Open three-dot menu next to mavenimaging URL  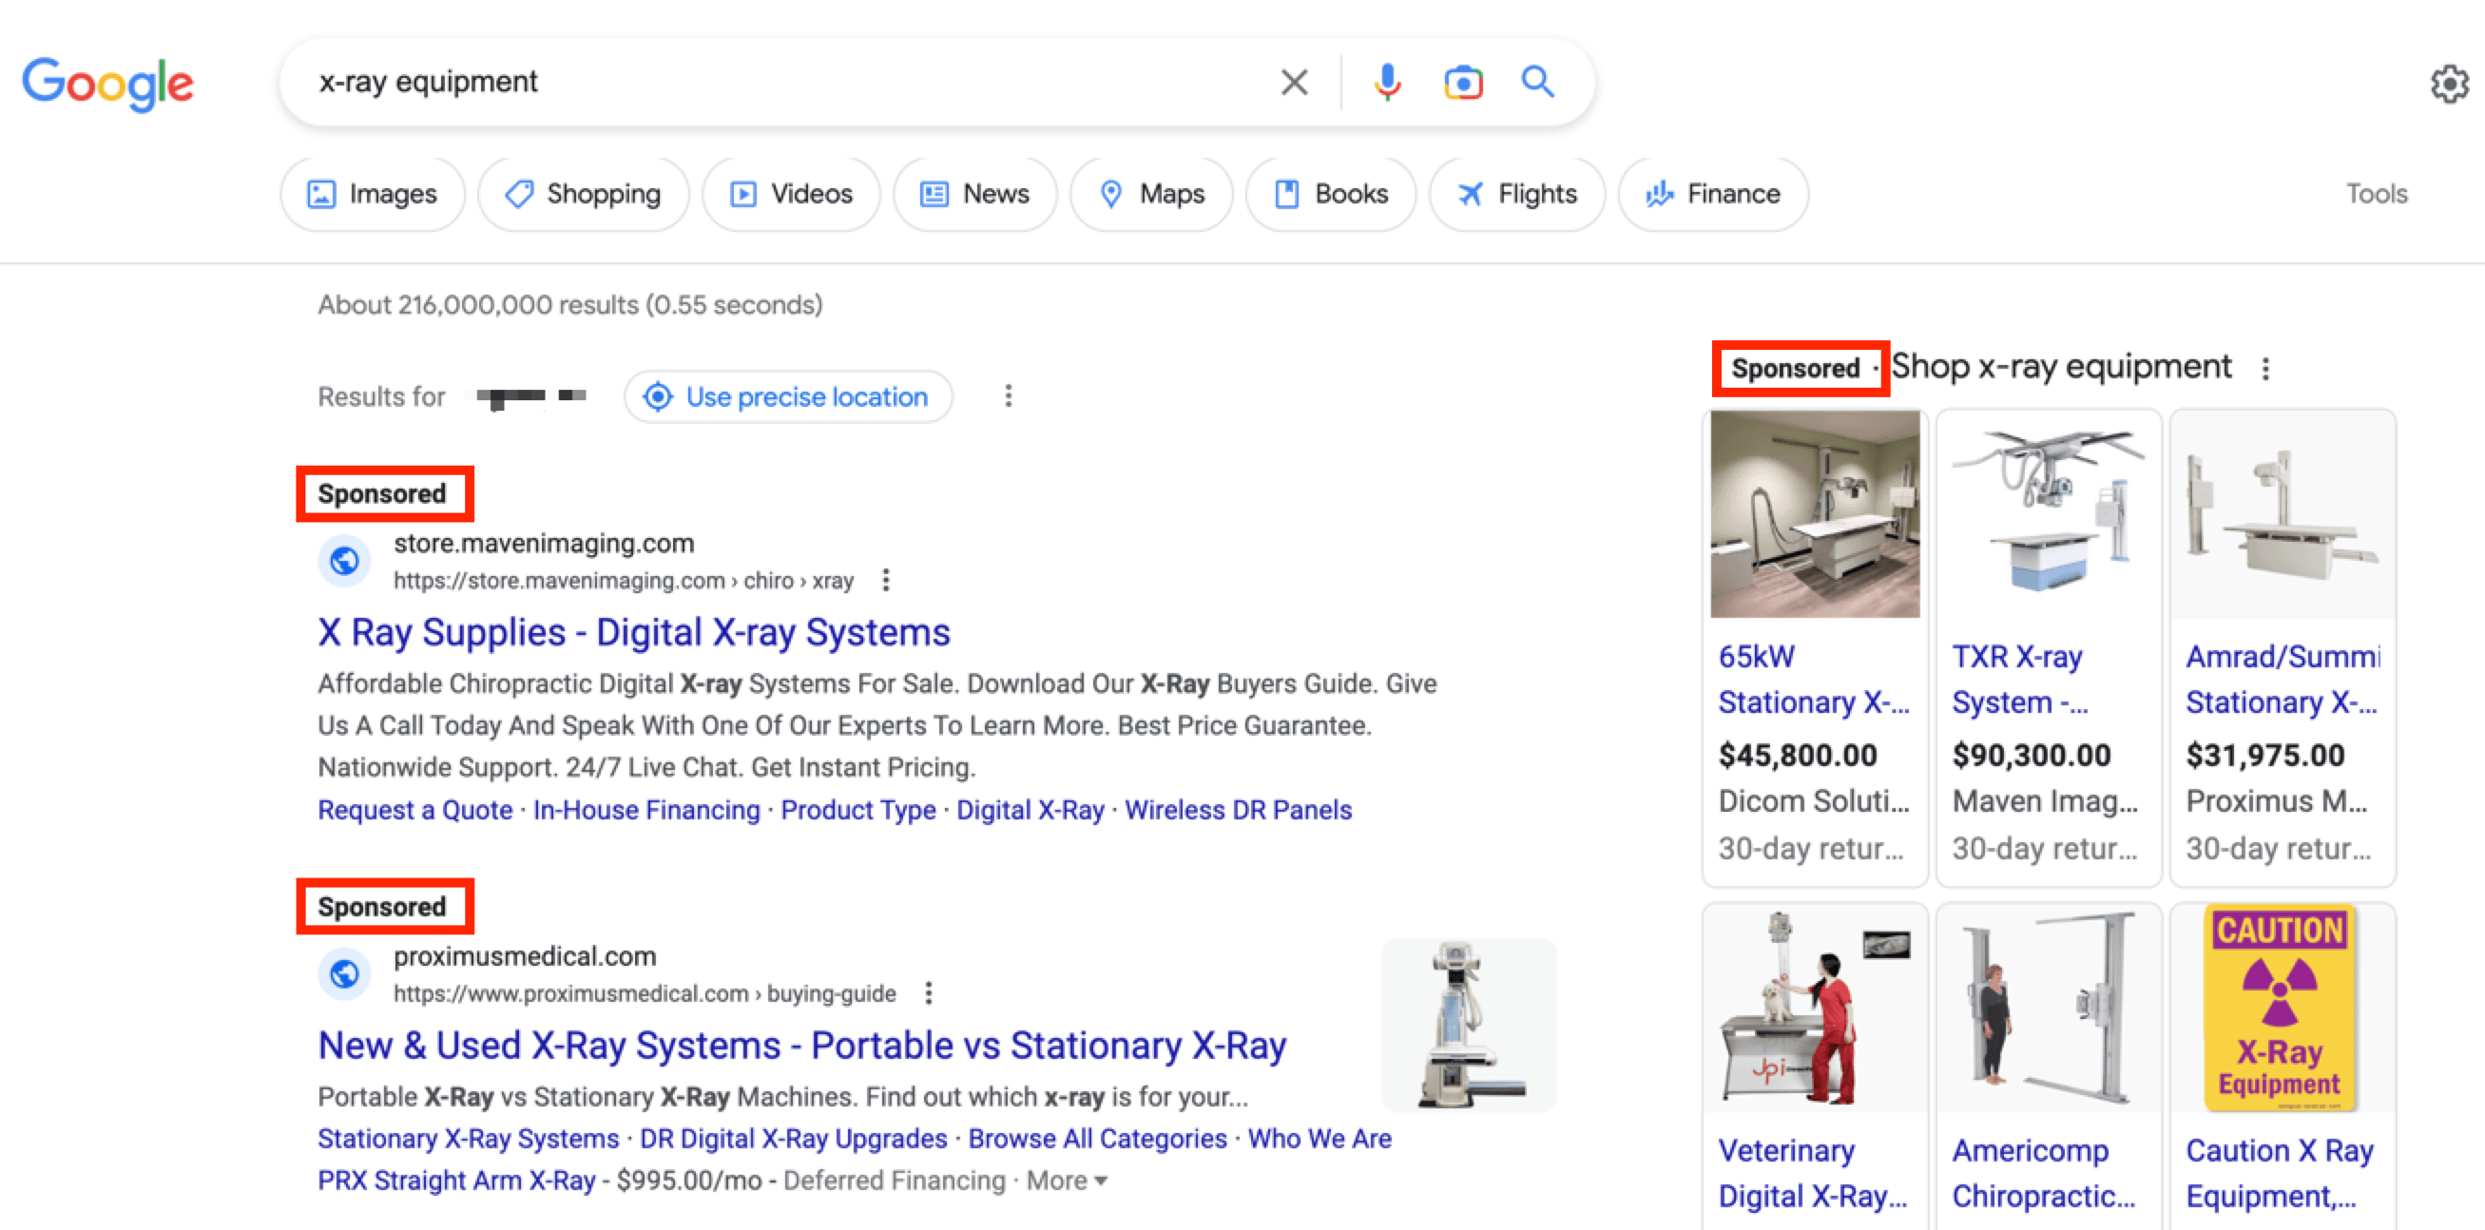[x=886, y=580]
